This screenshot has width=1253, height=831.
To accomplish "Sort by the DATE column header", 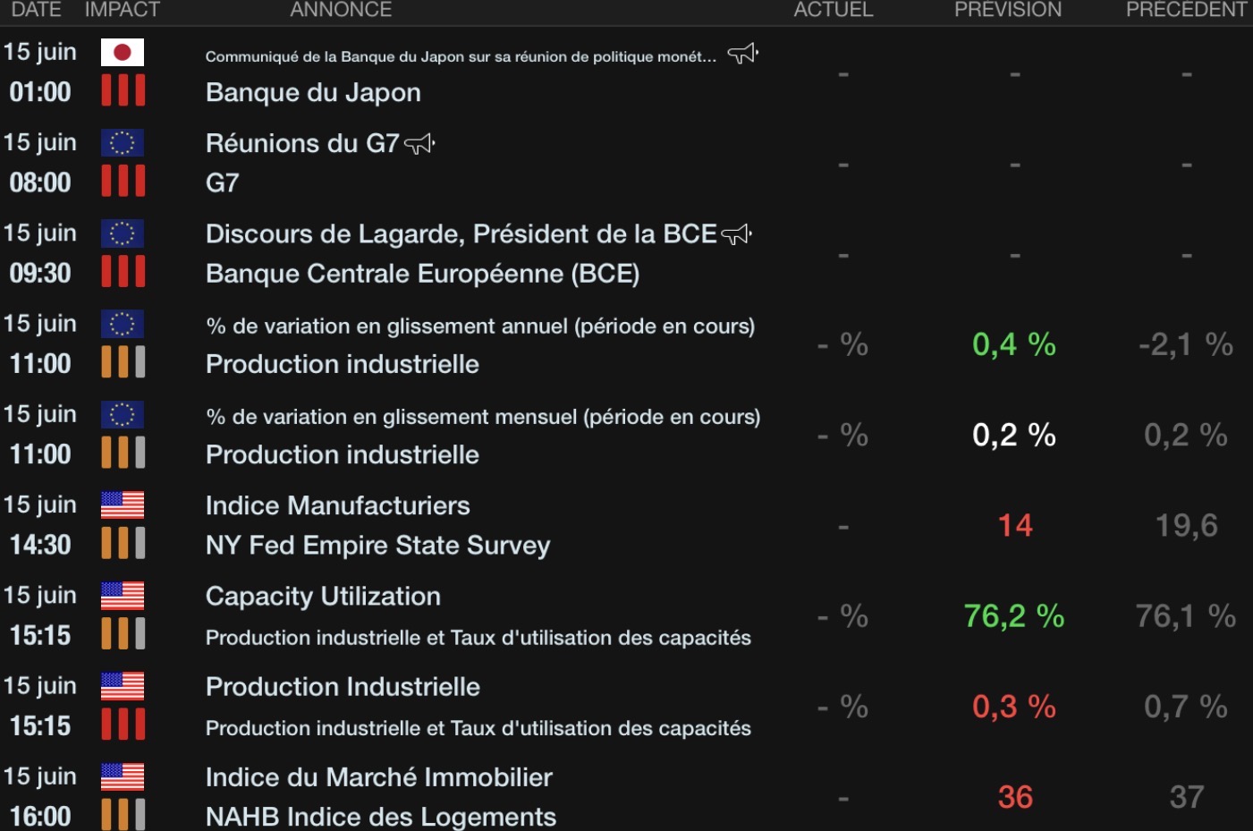I will (x=37, y=10).
